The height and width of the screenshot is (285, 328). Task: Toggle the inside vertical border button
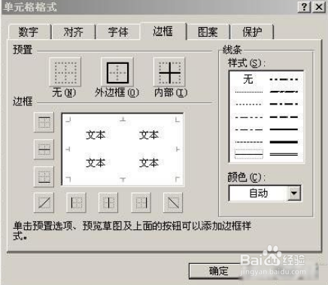108,202
